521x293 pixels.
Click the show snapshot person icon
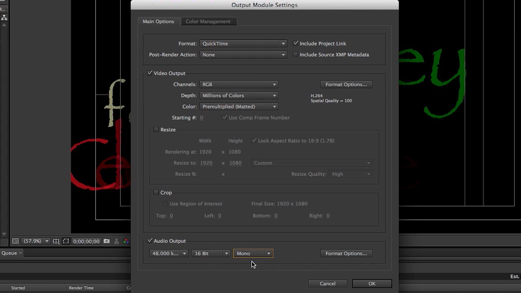coord(117,241)
